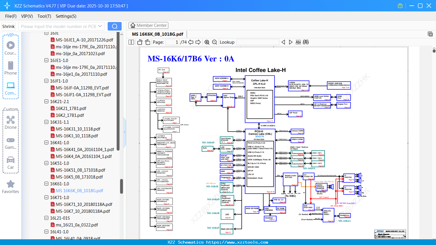Image resolution: width=436 pixels, height=245 pixels.
Task: Open MS-16K5_0B_171018.pdf file
Action: tap(79, 177)
